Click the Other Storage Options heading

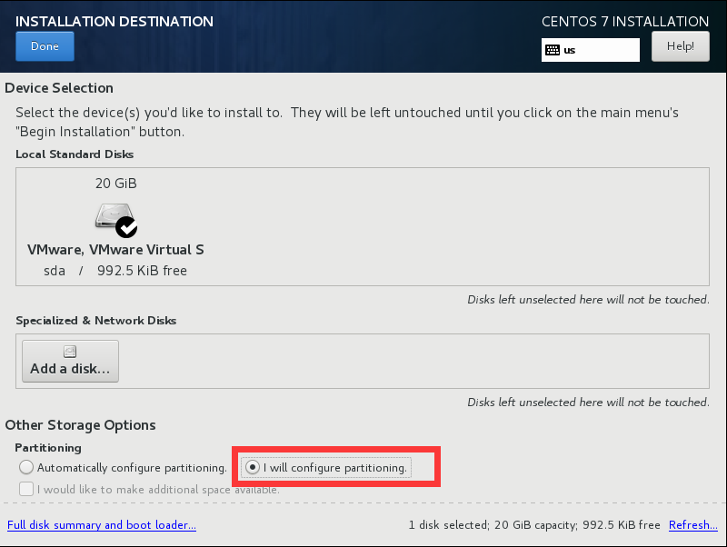click(x=80, y=425)
